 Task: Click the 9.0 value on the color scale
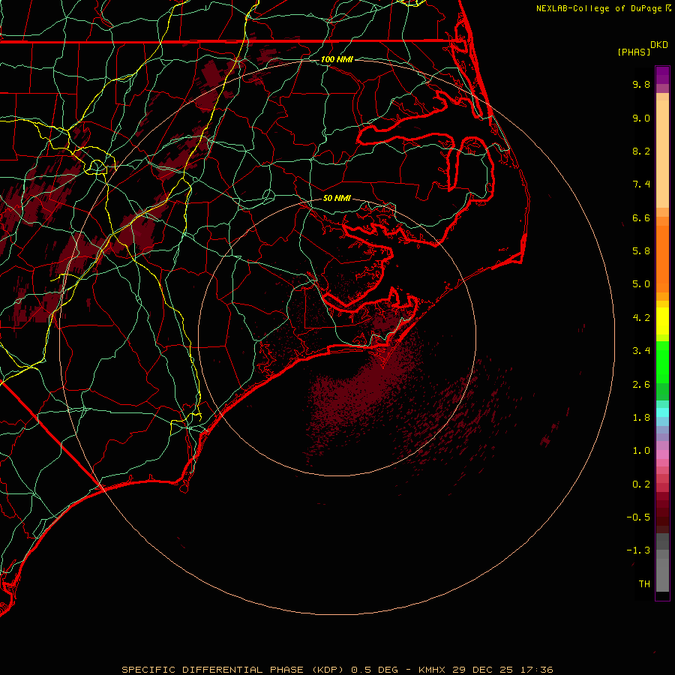tap(641, 118)
